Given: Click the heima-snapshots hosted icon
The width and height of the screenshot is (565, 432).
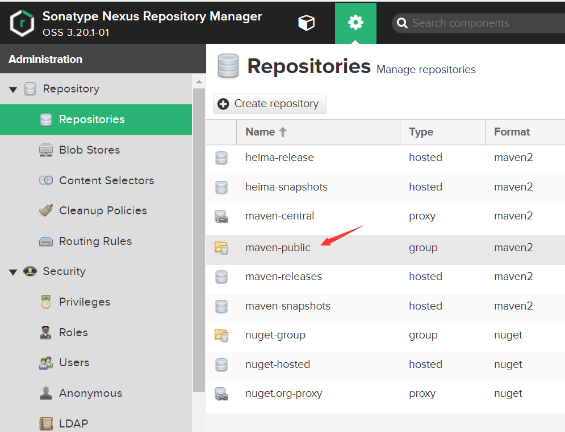Looking at the screenshot, I should click(x=221, y=188).
